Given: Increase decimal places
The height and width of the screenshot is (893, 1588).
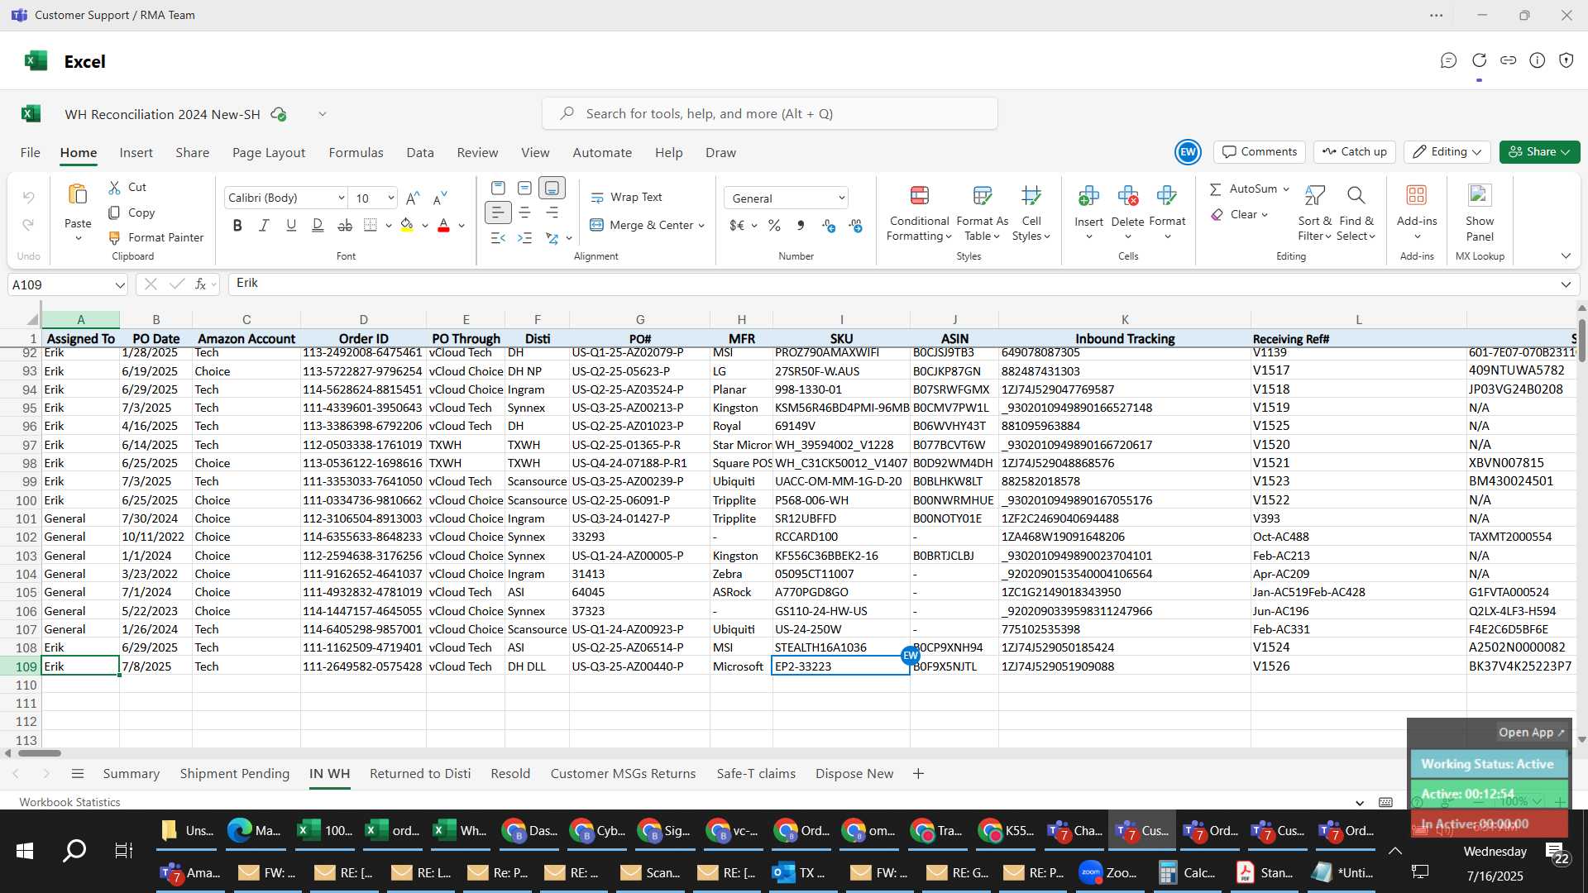Looking at the screenshot, I should pos(829,225).
